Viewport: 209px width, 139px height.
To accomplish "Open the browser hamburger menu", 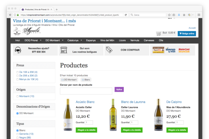I will [199, 15].
